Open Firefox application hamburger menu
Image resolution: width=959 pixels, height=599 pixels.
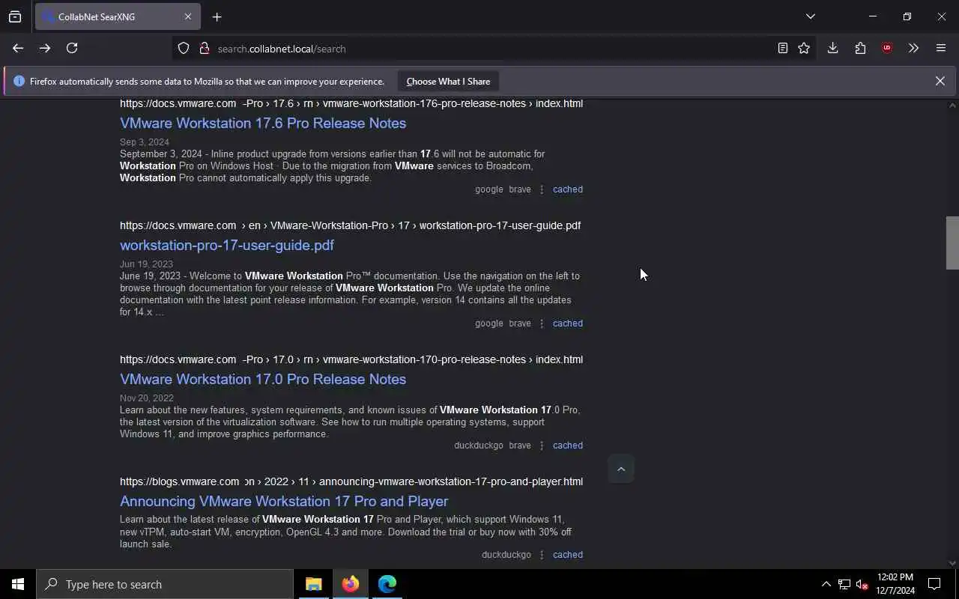pos(941,48)
